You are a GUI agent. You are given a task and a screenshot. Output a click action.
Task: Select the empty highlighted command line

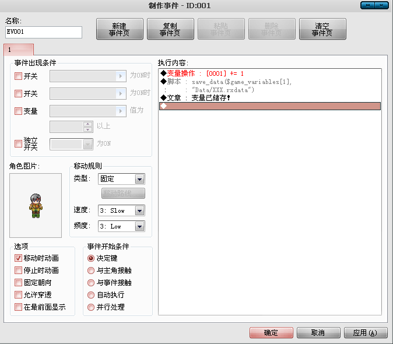270,106
